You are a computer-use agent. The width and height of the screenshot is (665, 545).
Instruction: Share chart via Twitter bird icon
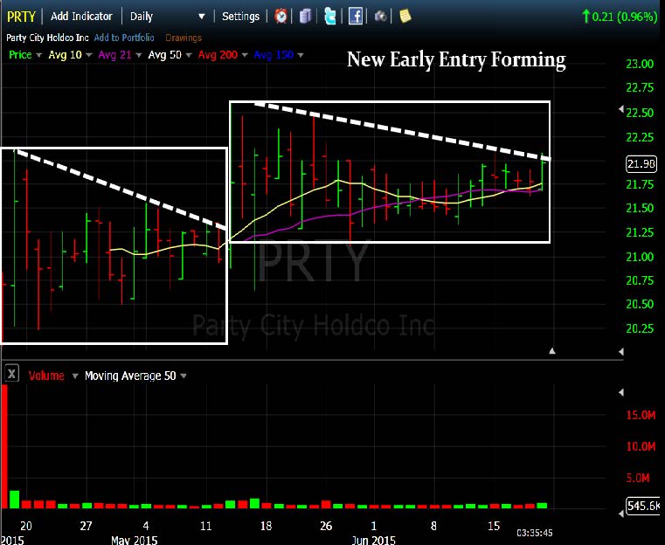click(x=330, y=17)
